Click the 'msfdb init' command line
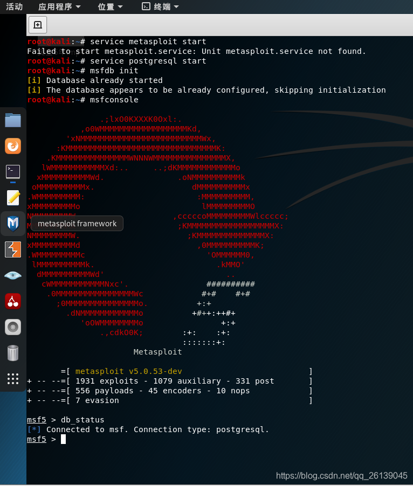The image size is (413, 486). (x=83, y=71)
